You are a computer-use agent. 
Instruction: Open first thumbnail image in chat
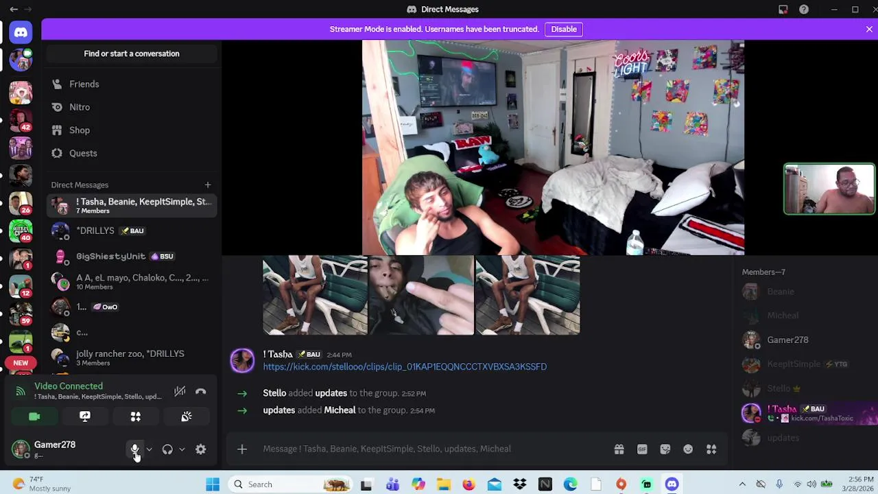(x=316, y=296)
